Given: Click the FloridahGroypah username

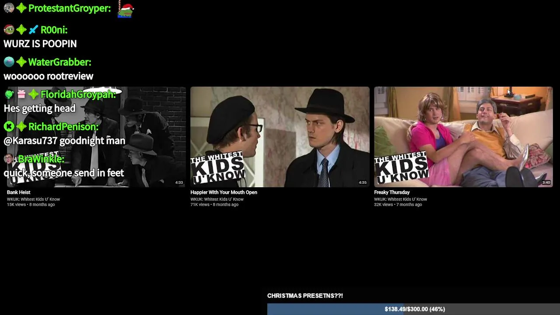Looking at the screenshot, I should pos(78,94).
